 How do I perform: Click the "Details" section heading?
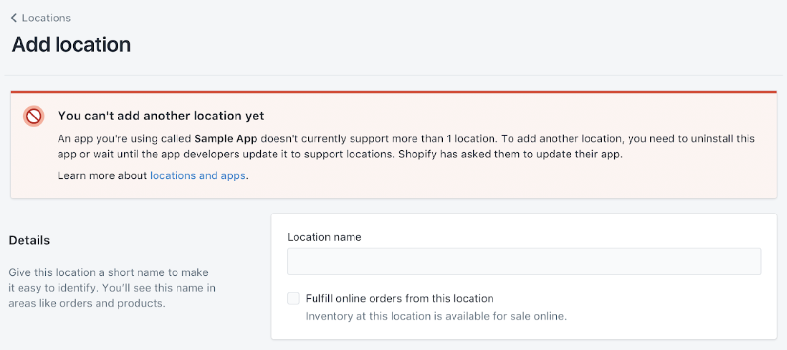click(29, 240)
